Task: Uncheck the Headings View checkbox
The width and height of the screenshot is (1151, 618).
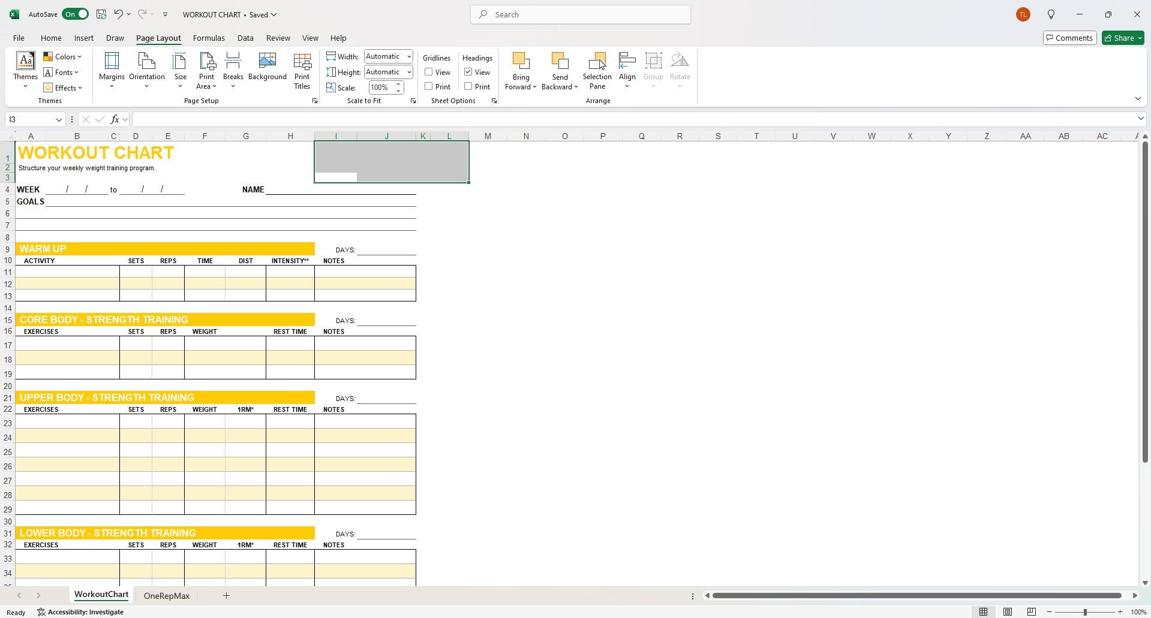Action: (468, 72)
